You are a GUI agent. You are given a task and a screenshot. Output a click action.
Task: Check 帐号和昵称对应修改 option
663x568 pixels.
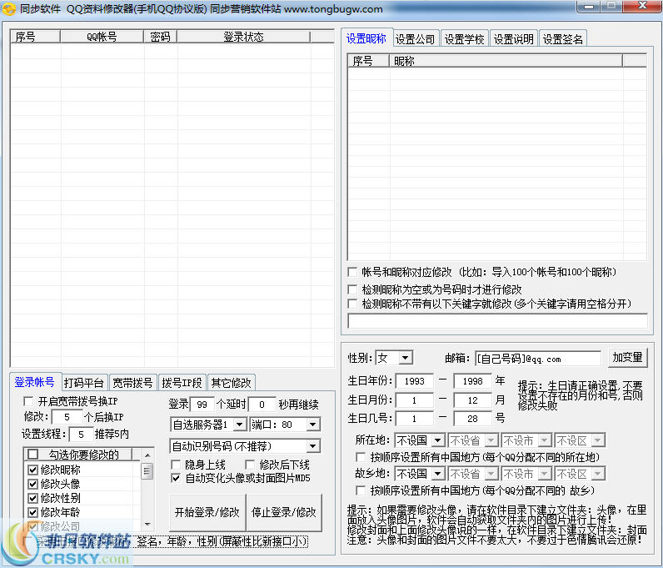pyautogui.click(x=352, y=272)
